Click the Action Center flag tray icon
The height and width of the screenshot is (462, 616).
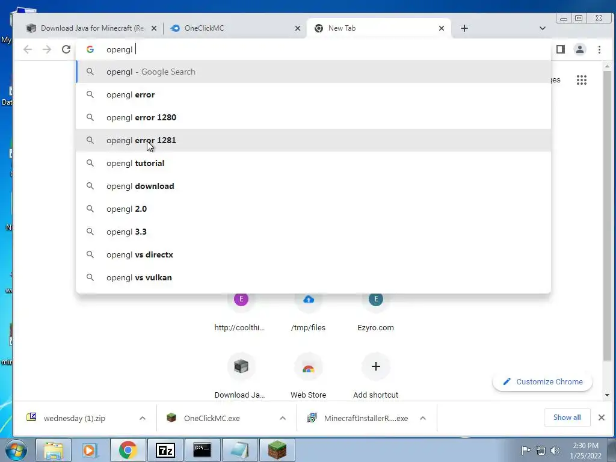(526, 450)
